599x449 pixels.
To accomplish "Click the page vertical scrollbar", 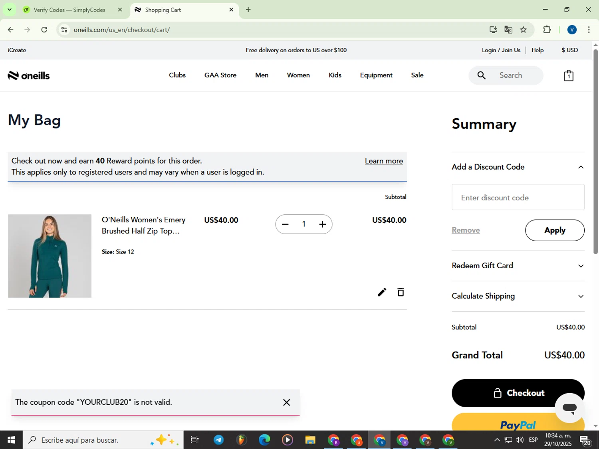I will [x=595, y=152].
